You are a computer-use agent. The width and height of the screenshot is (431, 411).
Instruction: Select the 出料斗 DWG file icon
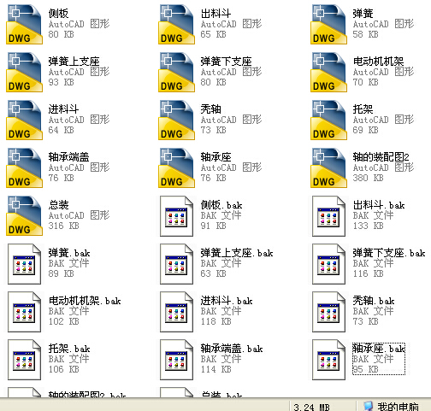(176, 24)
